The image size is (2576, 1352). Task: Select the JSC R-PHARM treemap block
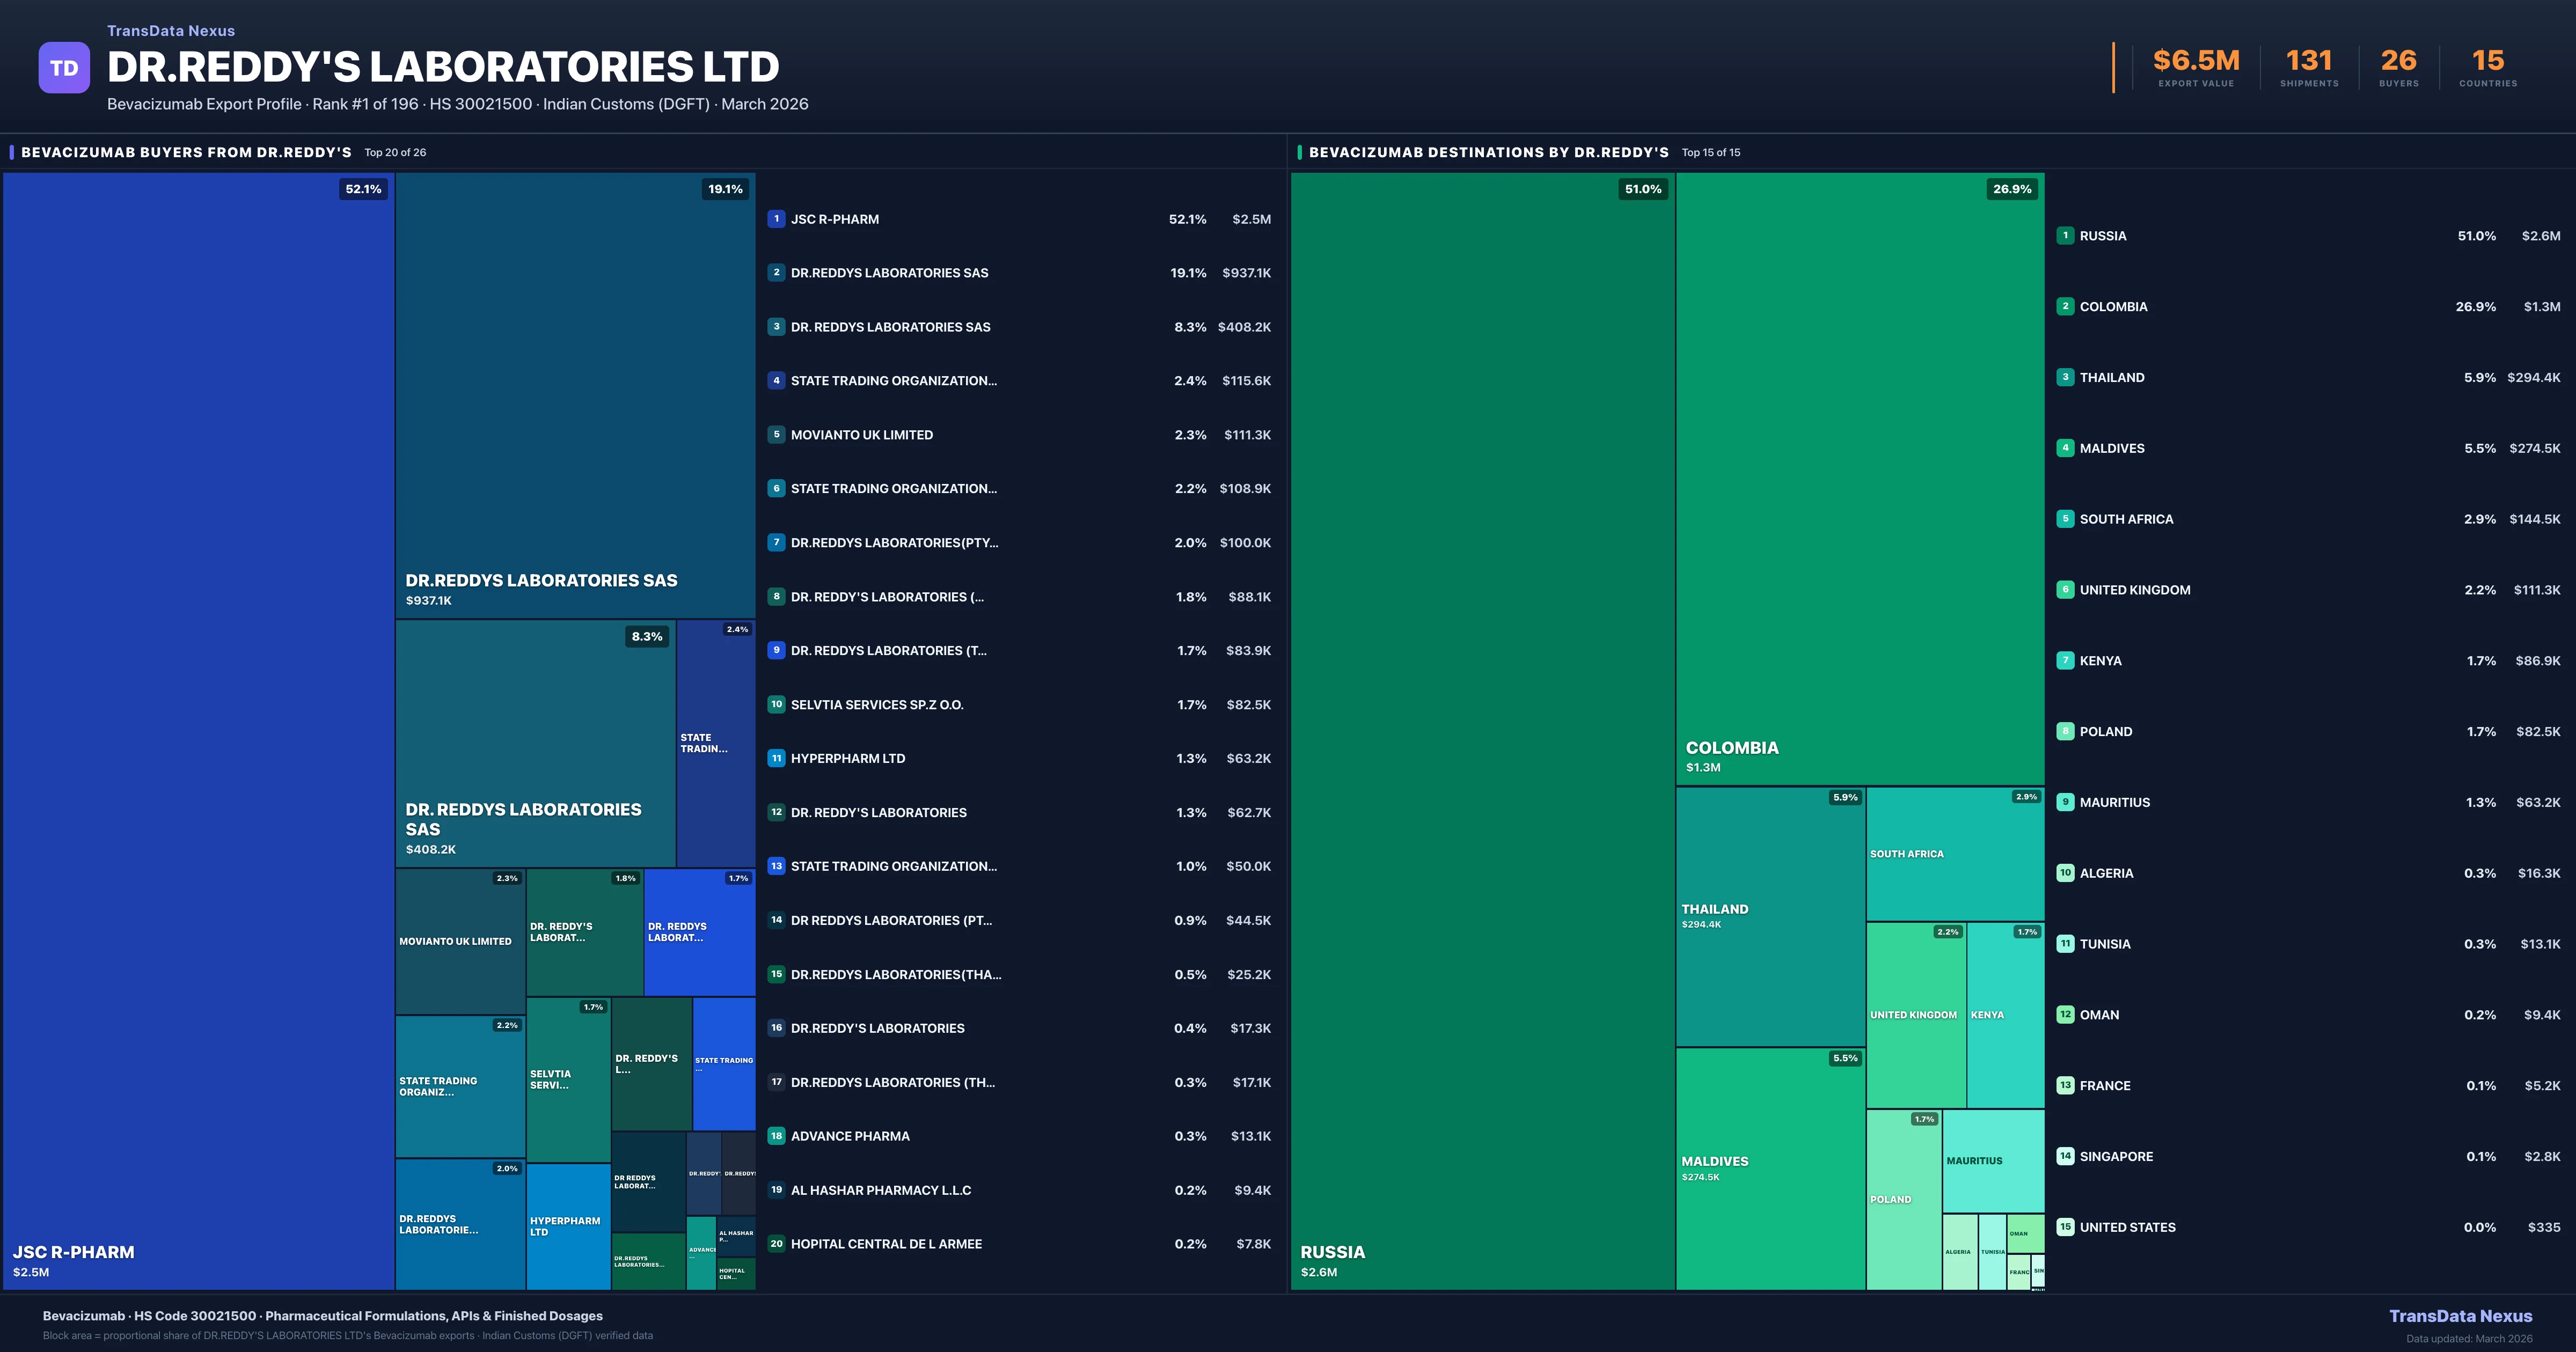point(198,730)
